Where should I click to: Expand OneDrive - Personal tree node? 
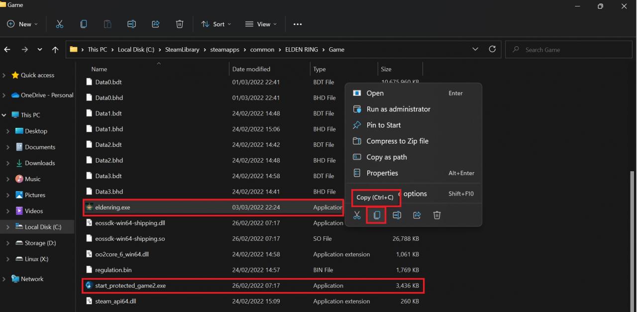click(4, 95)
